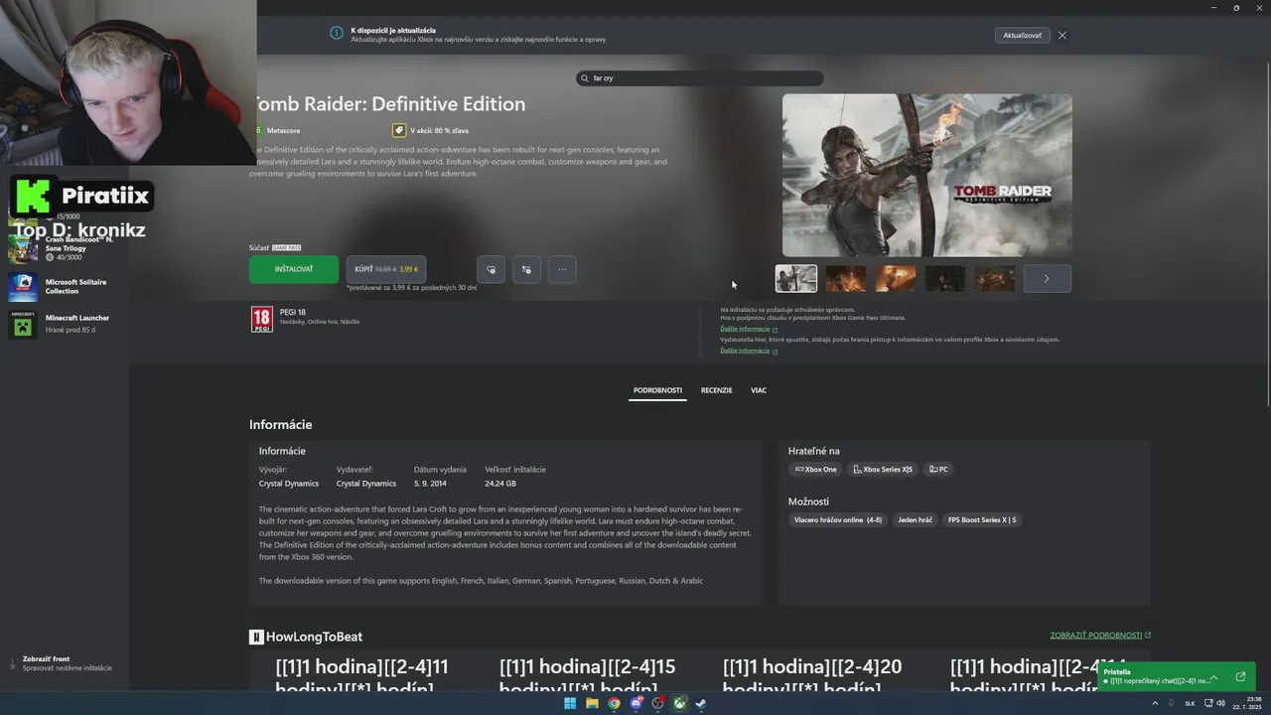This screenshot has width=1271, height=715.
Task: Open Google Chrome from taskbar
Action: [614, 703]
